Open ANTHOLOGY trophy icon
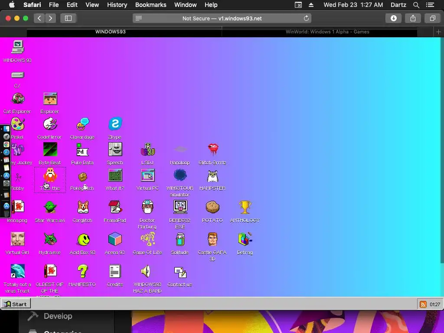 [245, 207]
